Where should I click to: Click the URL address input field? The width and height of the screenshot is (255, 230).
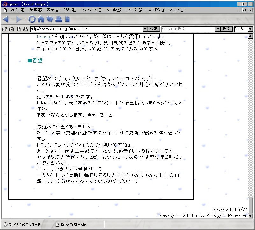[x=86, y=29]
